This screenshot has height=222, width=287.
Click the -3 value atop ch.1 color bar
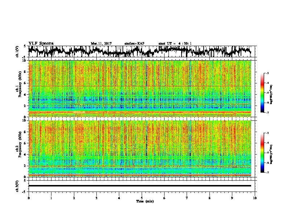(x=267, y=73)
